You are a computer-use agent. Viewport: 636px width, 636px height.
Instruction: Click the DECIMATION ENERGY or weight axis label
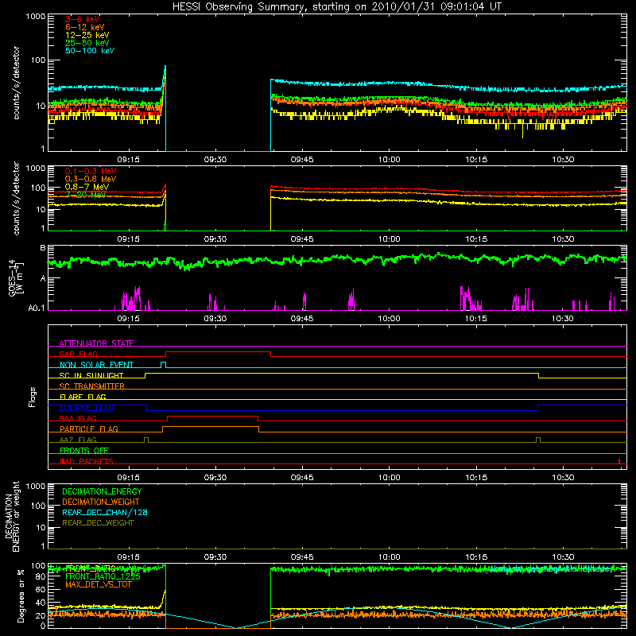click(13, 516)
